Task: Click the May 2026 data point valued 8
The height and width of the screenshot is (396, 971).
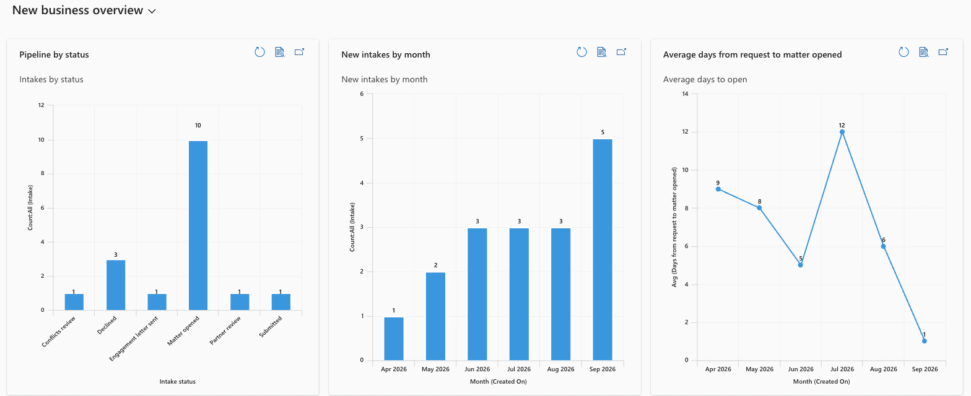Action: 759,208
